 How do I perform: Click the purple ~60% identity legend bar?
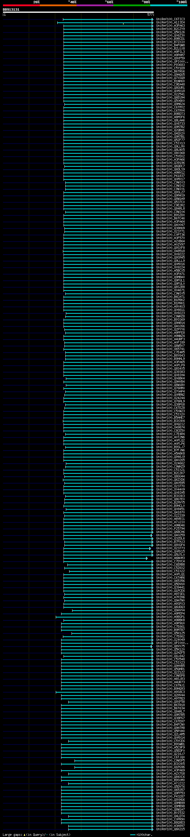95,5
